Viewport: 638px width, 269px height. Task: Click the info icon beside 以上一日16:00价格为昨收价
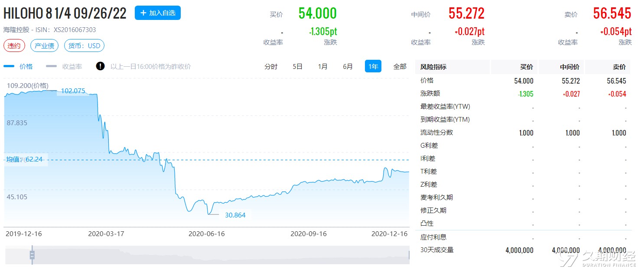pyautogui.click(x=101, y=66)
